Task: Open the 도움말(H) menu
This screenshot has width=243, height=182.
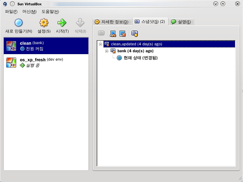Action: click(50, 12)
